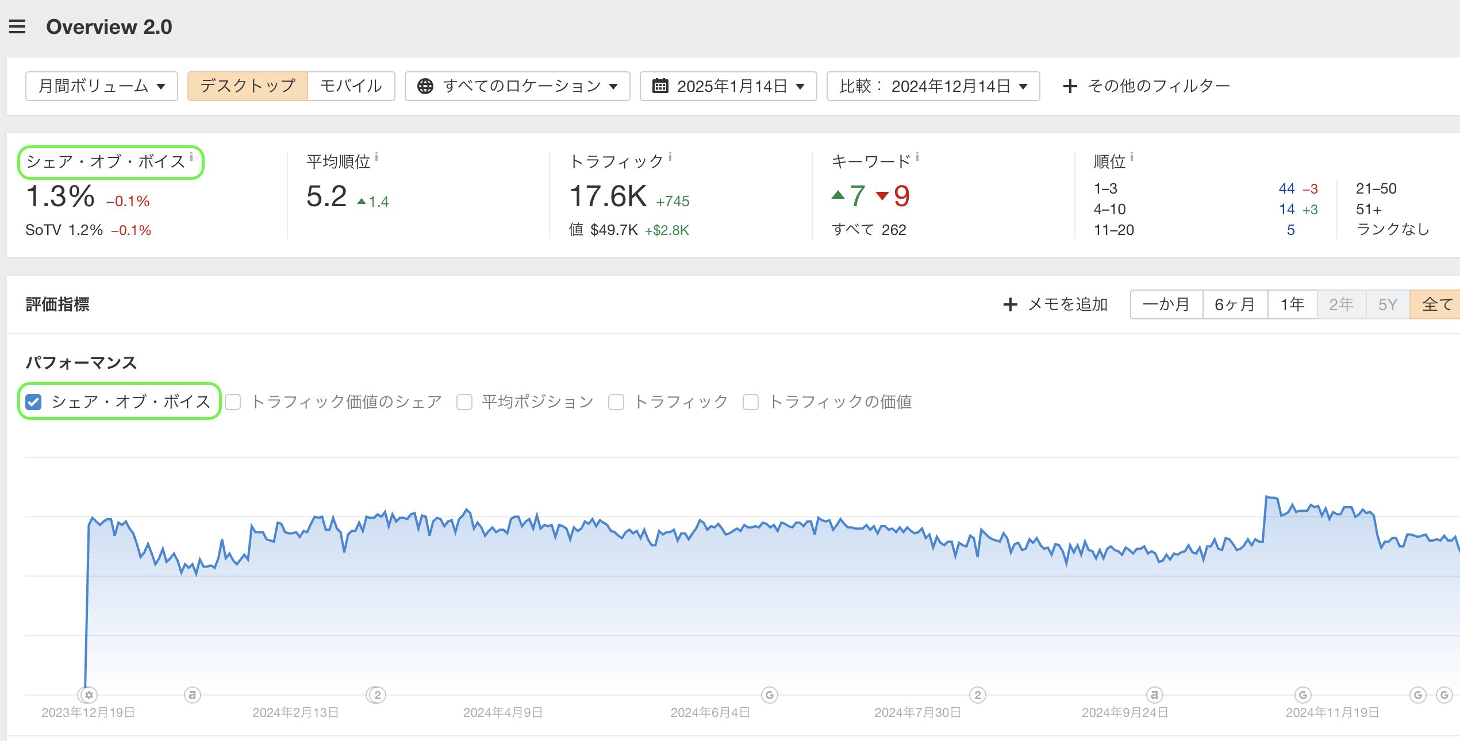The image size is (1460, 741).
Task: Click the gear marker at chart start
Action: tap(89, 695)
